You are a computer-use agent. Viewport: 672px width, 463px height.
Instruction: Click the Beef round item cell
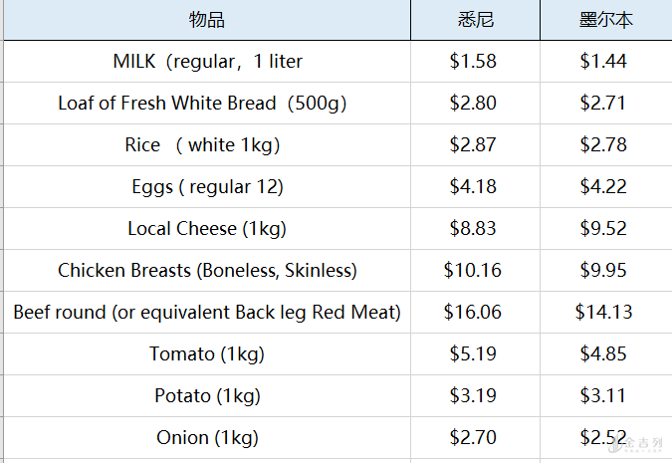click(207, 313)
